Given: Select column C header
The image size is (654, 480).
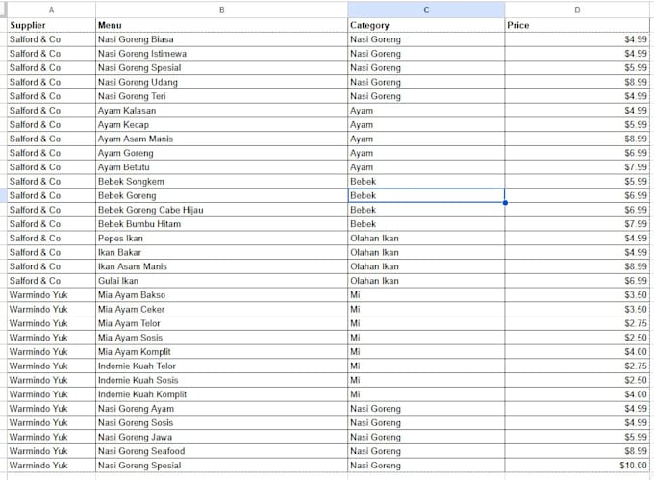Looking at the screenshot, I should pos(426,10).
